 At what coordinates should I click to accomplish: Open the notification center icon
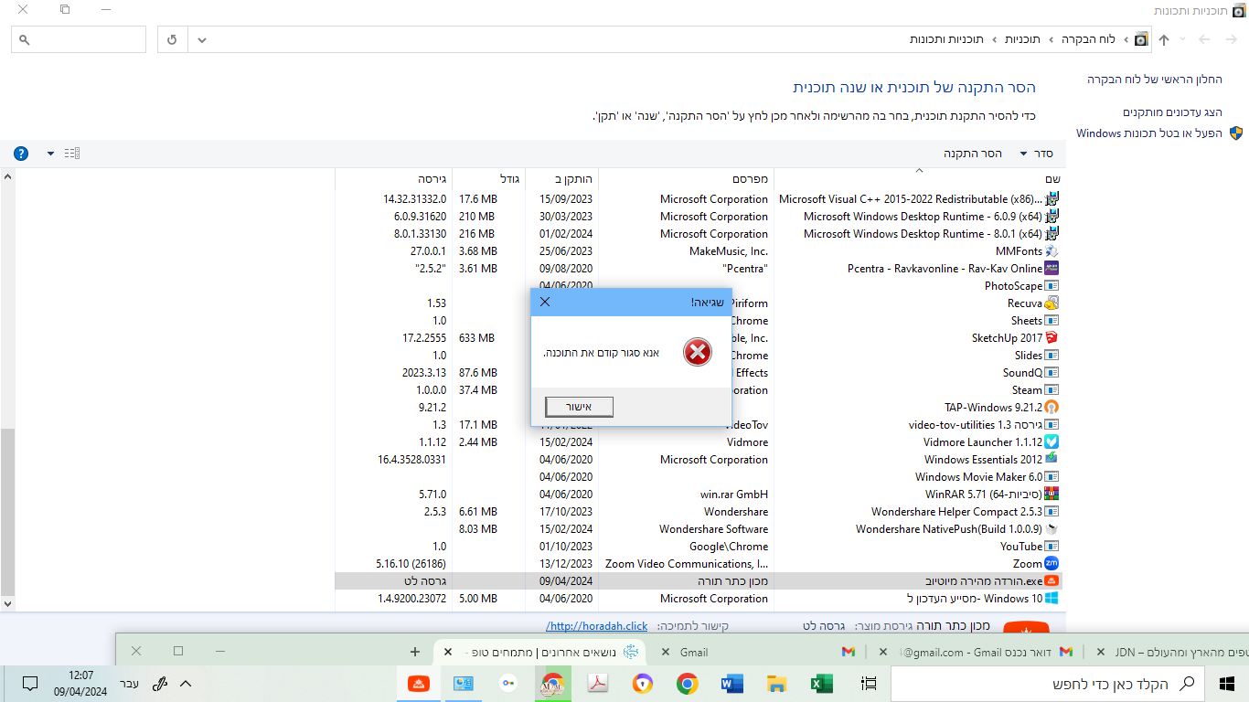(x=29, y=684)
